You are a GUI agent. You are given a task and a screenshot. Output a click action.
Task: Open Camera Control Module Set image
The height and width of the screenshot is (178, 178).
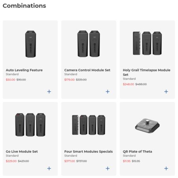89,44
